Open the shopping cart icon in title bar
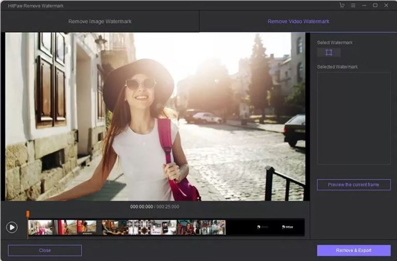This screenshot has width=397, height=261. (x=342, y=5)
